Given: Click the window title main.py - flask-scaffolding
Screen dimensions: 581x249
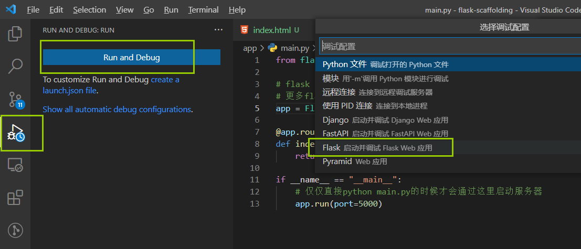Looking at the screenshot, I should click(x=503, y=10).
